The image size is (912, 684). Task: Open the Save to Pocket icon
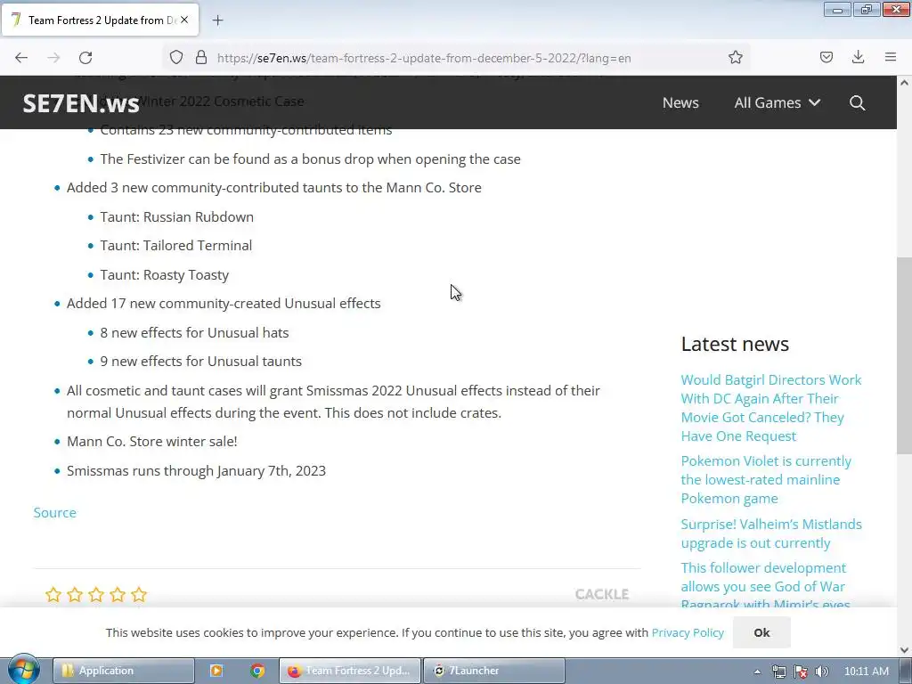(x=826, y=57)
